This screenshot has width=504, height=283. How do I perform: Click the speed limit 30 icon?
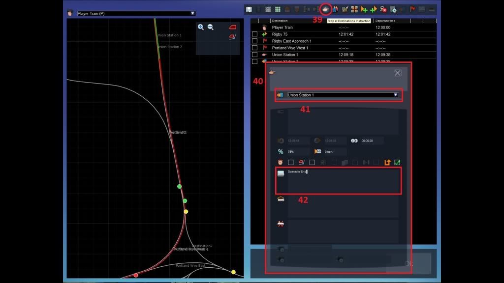(317, 151)
